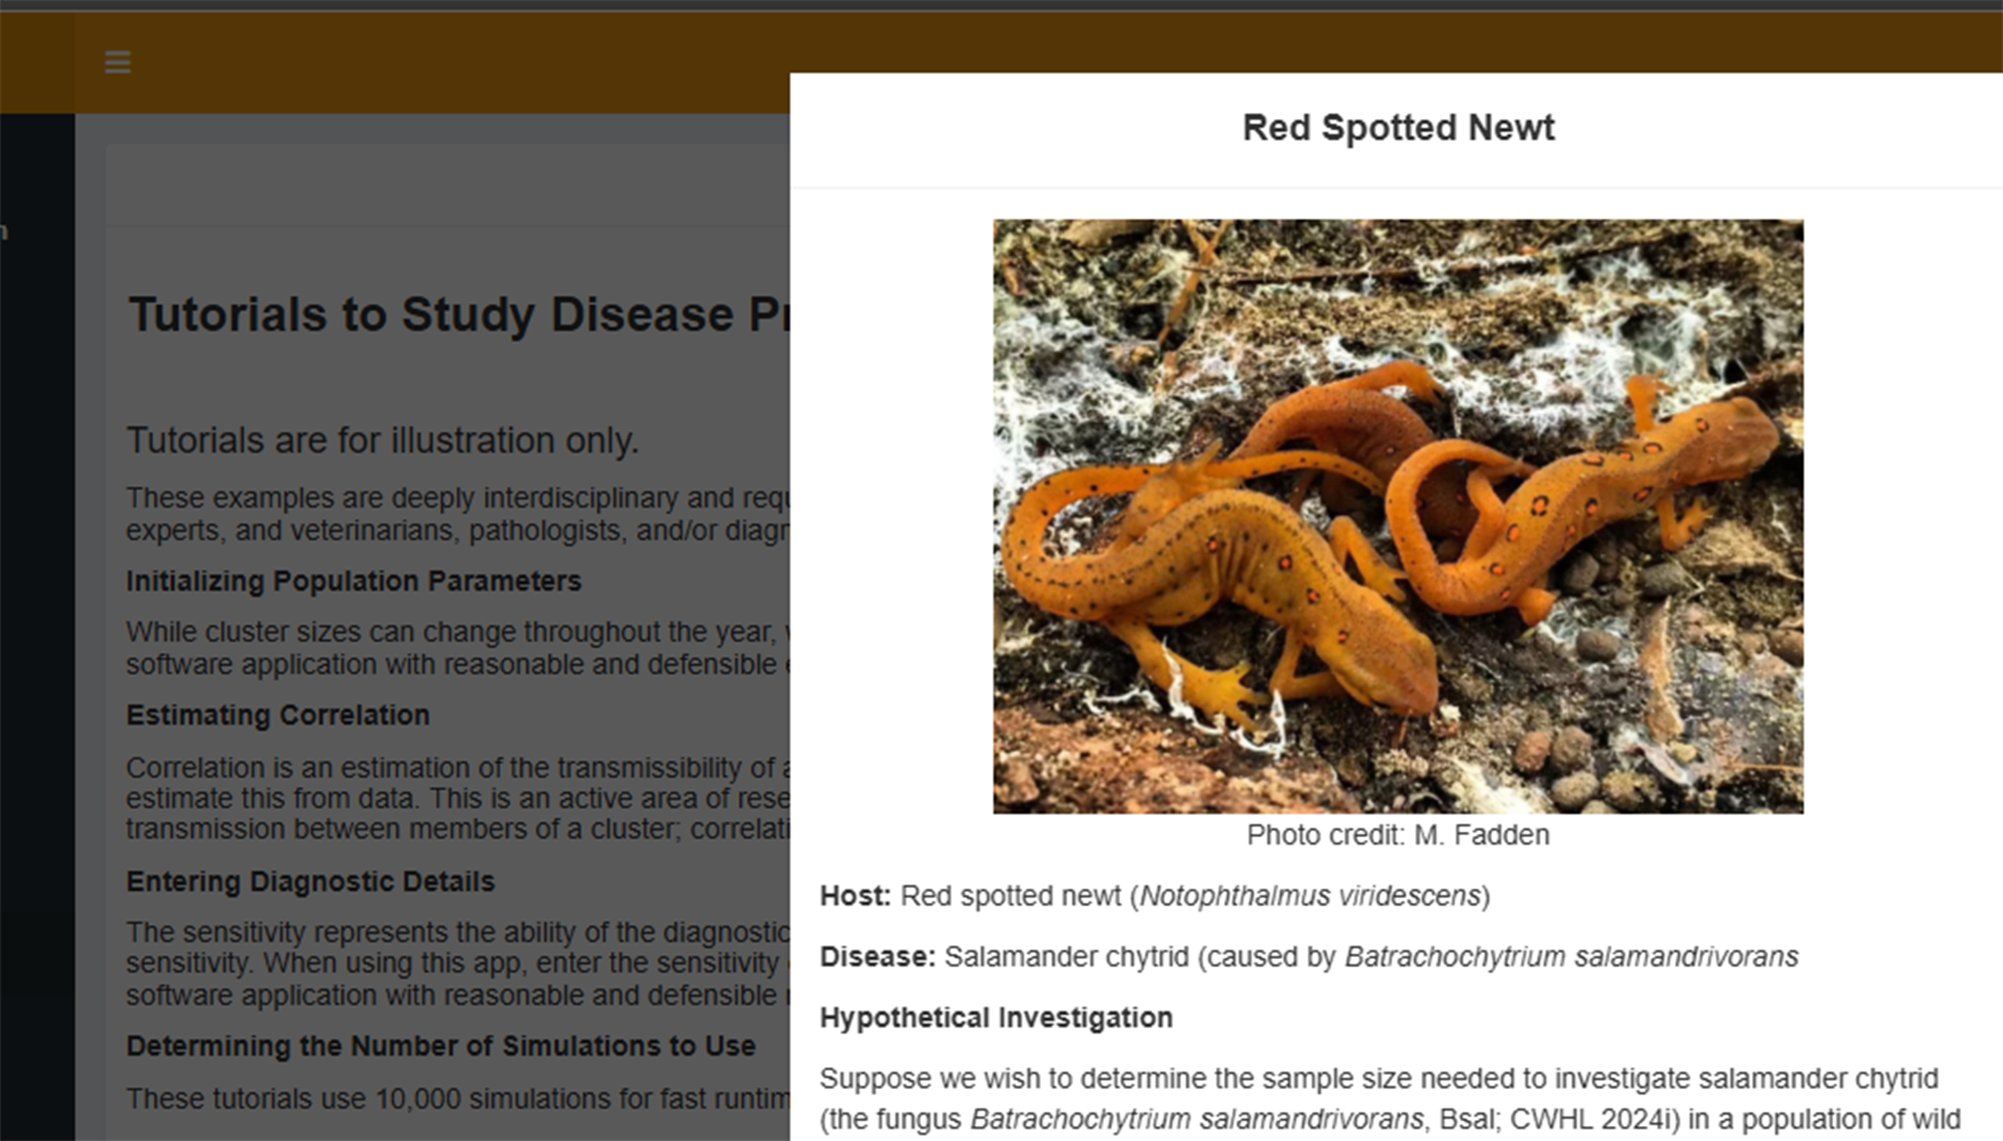Click the dimmed empty card header above the tutorials
Viewport: 2003px width, 1141px height.
point(447,186)
